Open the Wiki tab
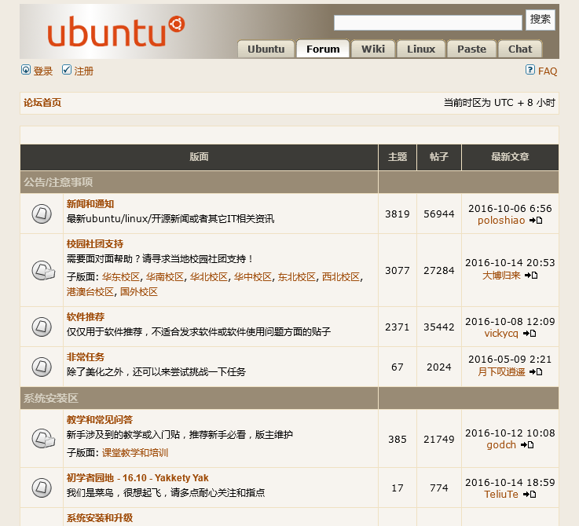Viewport: 579px width, 526px height. 373,49
